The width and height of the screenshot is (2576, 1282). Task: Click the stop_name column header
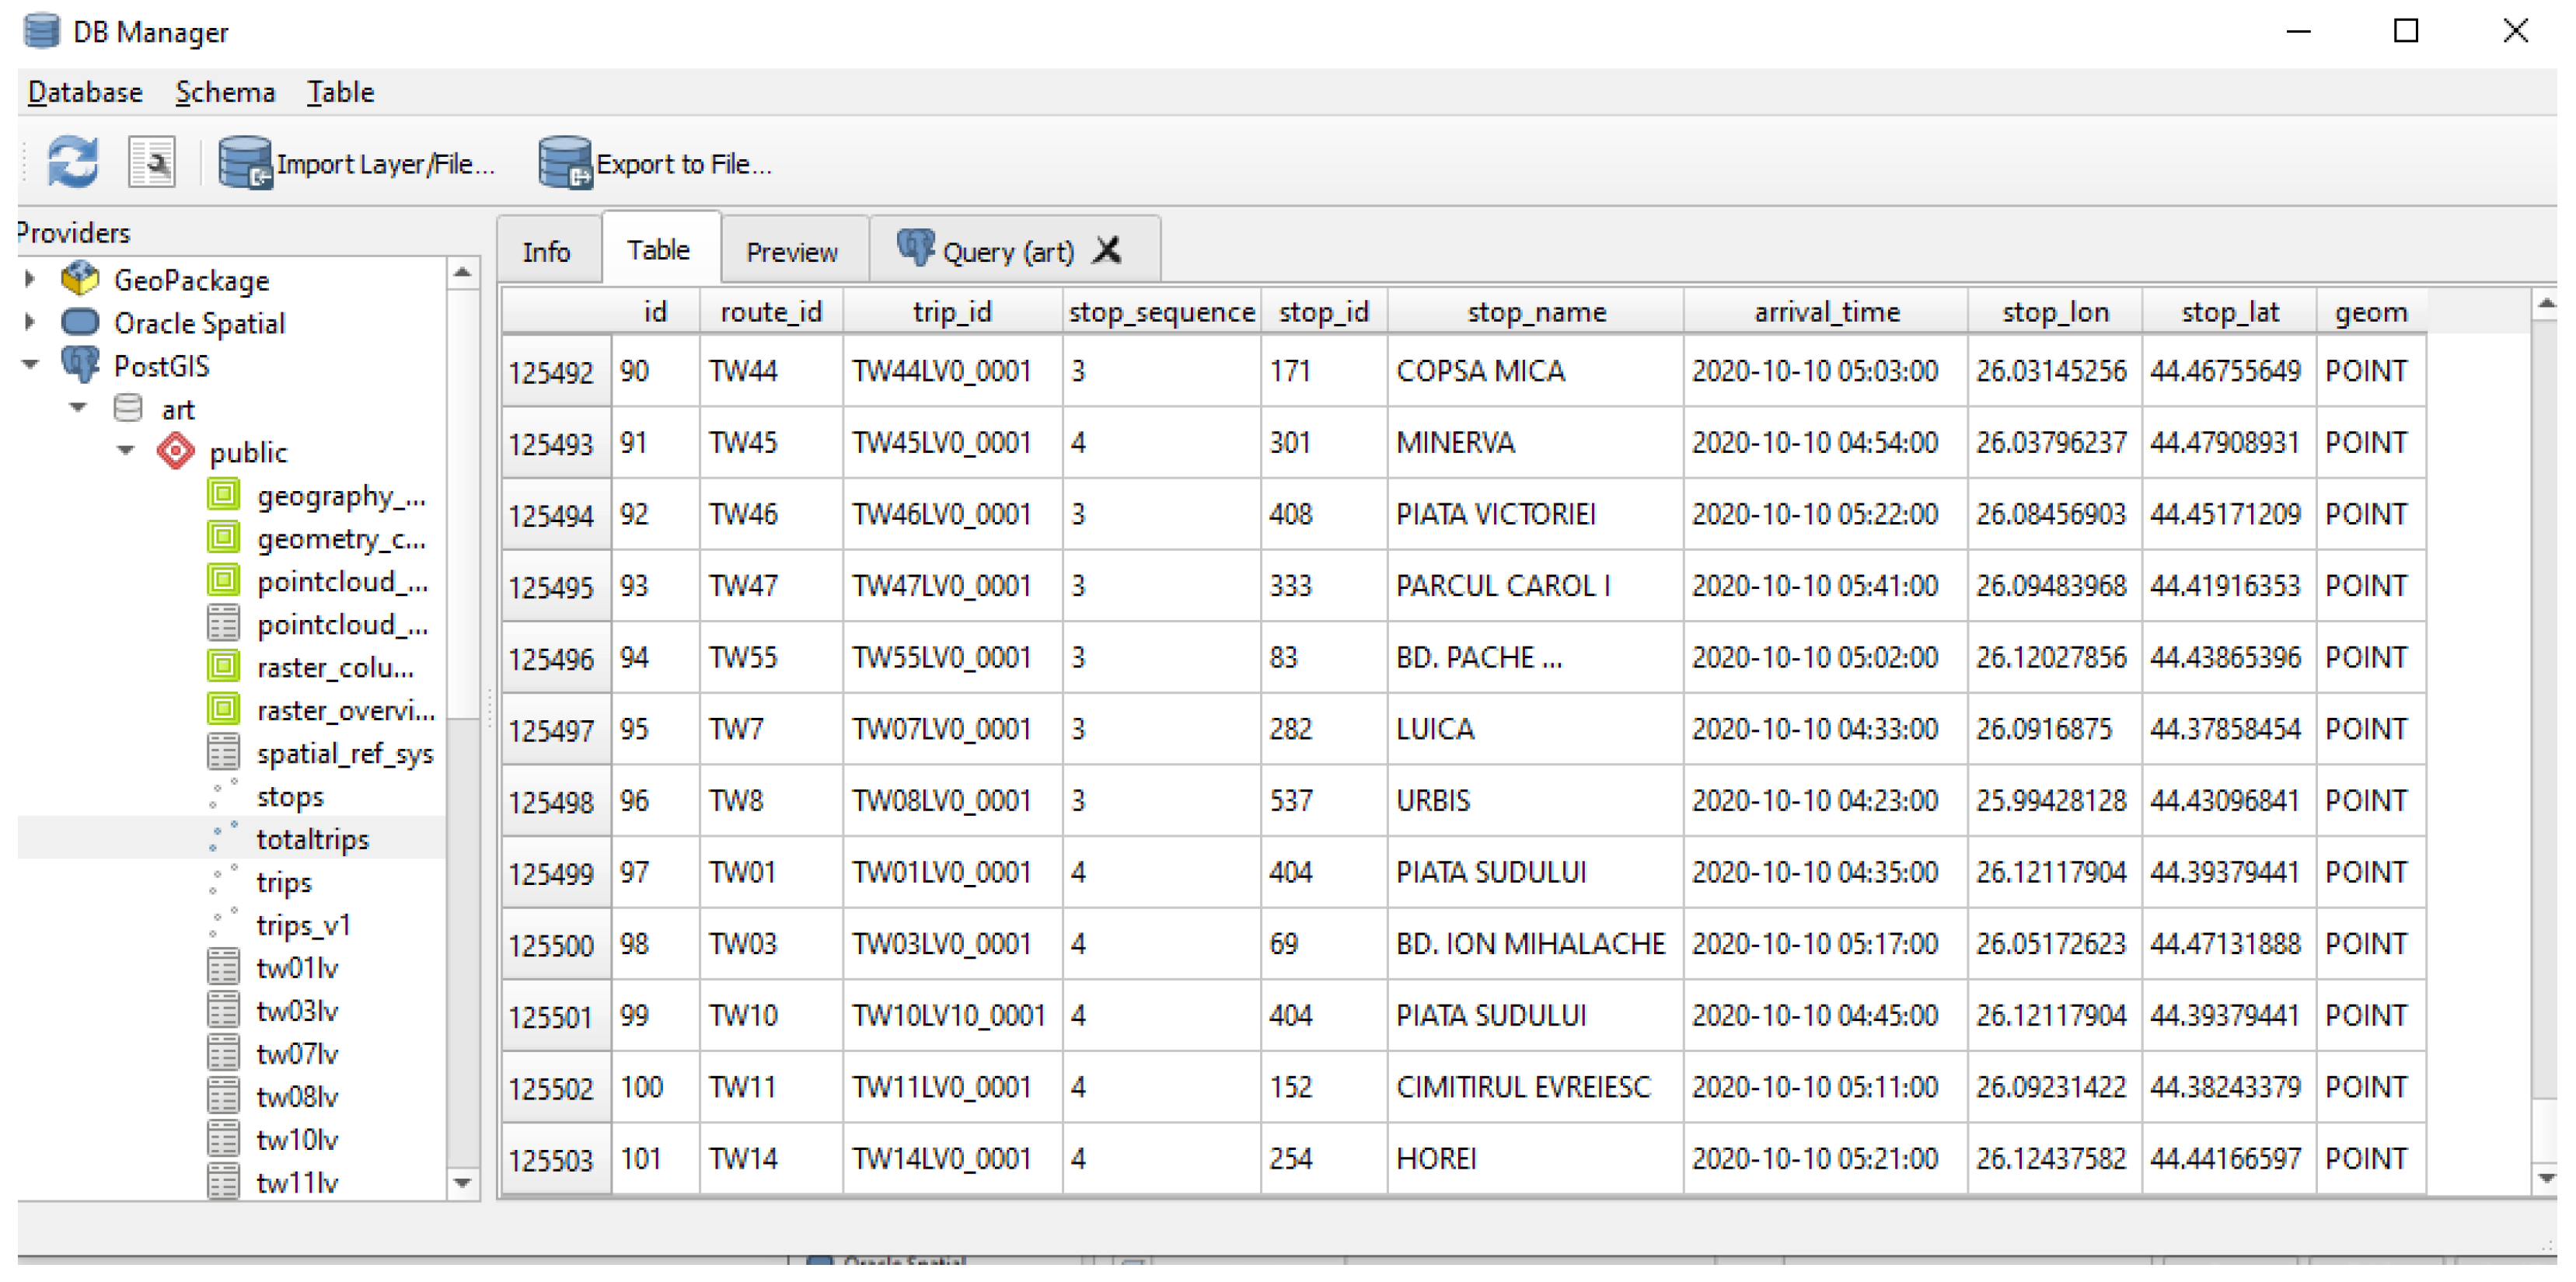click(x=1535, y=313)
